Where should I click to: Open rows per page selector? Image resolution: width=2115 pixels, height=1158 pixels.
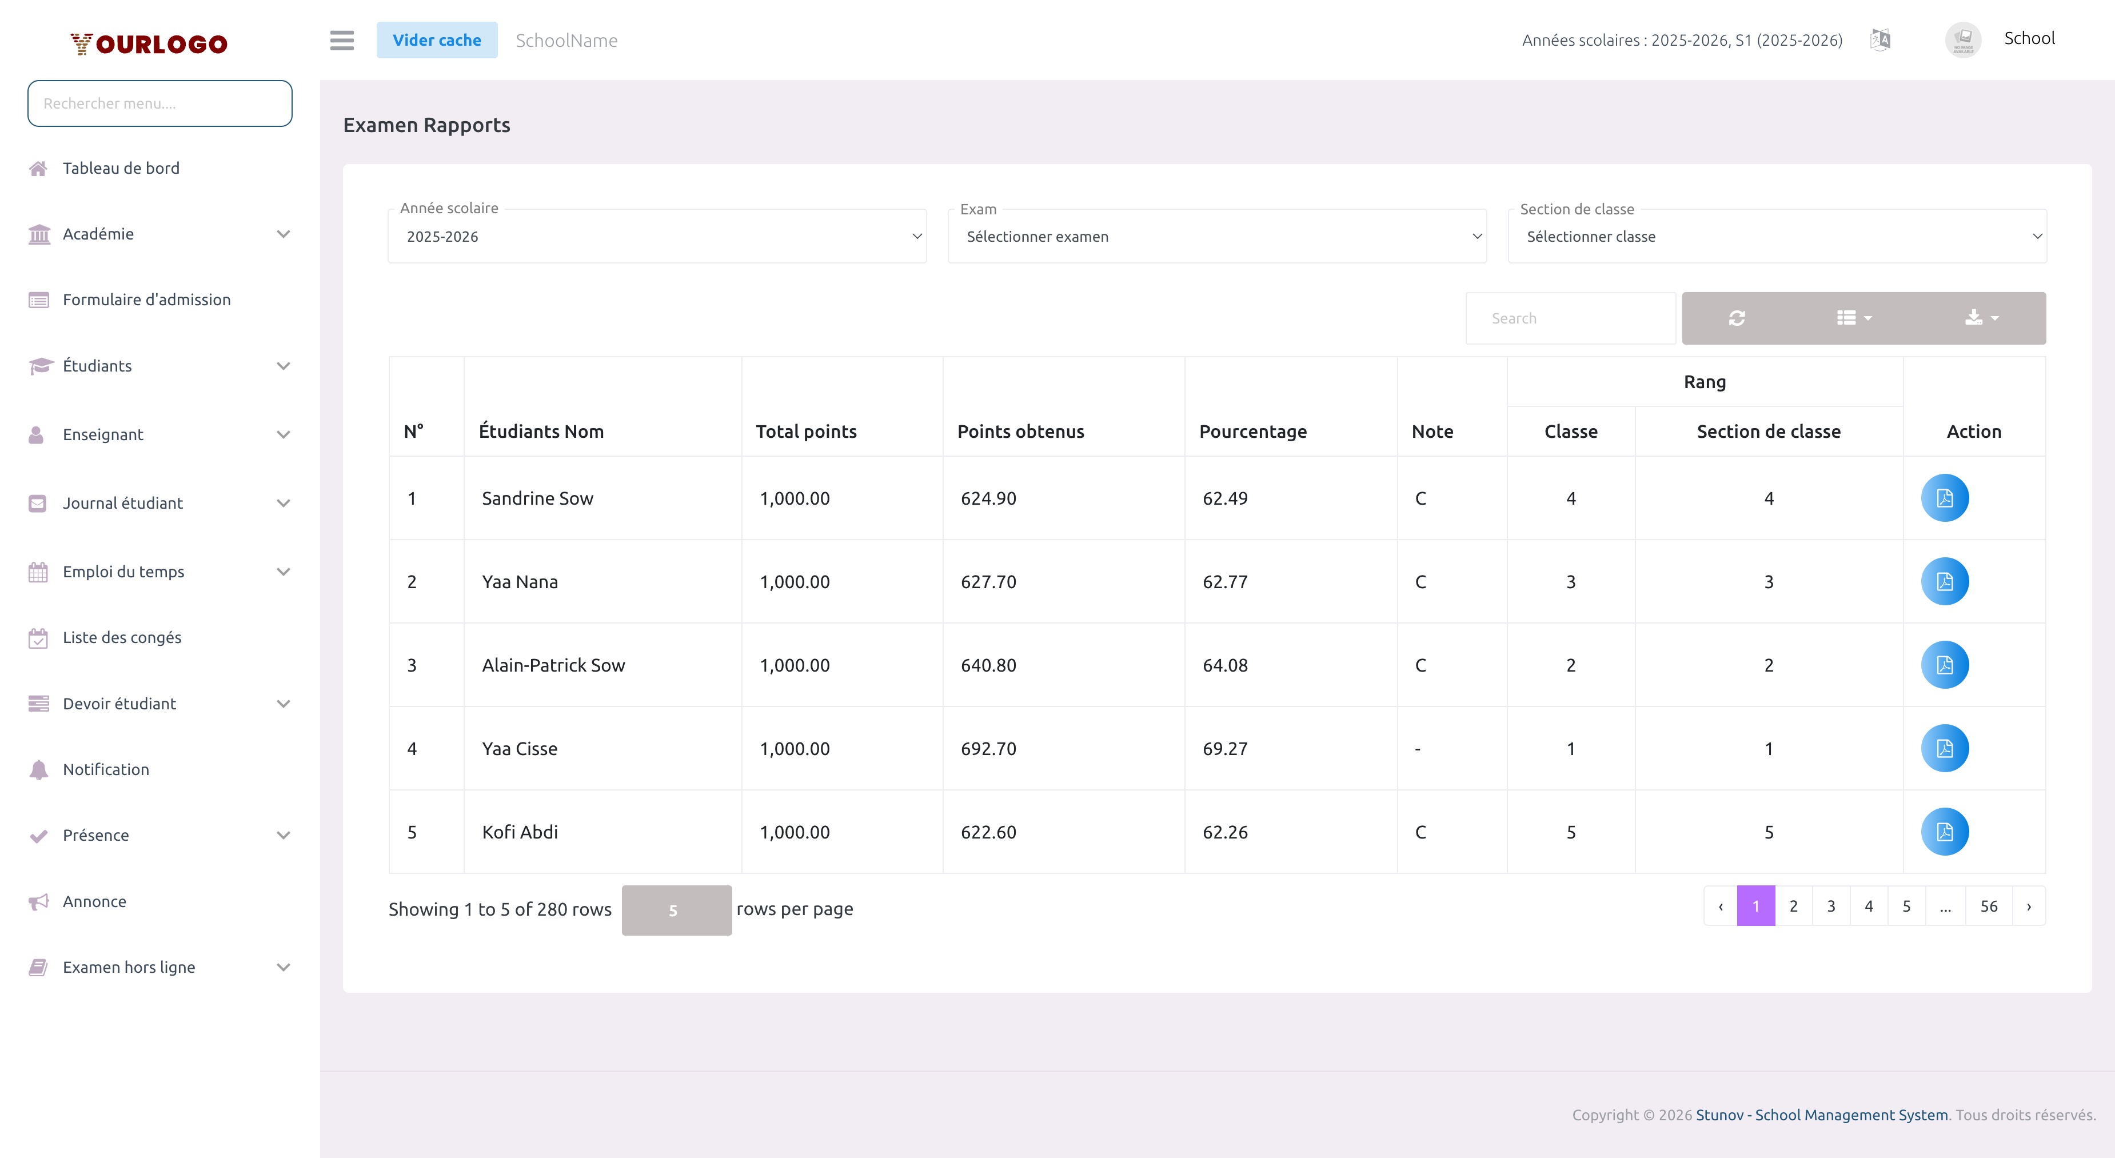pyautogui.click(x=676, y=910)
